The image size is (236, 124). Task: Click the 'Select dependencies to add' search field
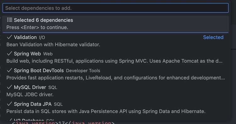tap(115, 8)
